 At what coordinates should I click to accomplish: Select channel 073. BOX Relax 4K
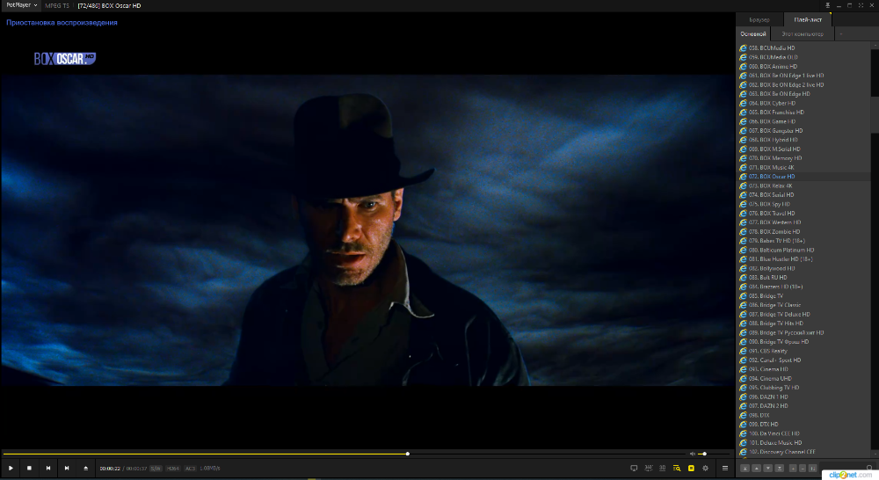pos(804,185)
